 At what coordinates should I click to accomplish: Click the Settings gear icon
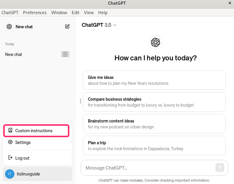click(10, 142)
